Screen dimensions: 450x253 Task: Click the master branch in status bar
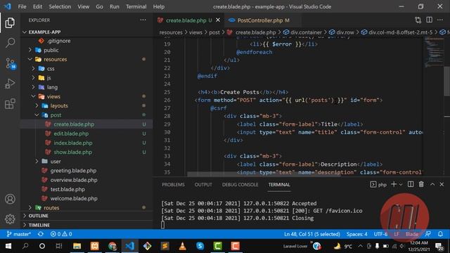[19, 234]
